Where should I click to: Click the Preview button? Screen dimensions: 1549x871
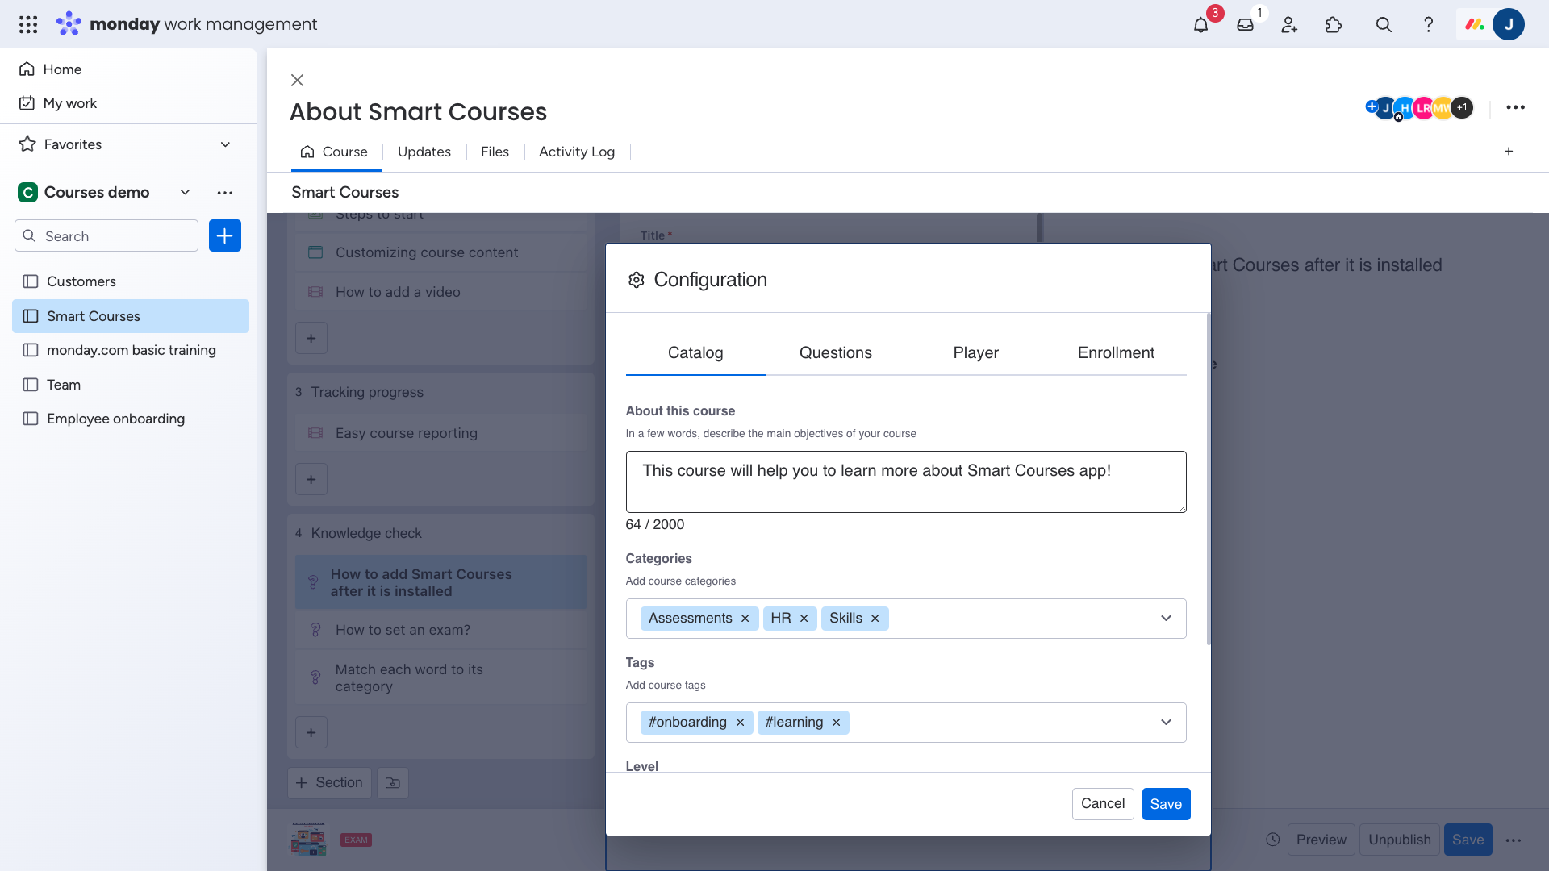[1321, 840]
